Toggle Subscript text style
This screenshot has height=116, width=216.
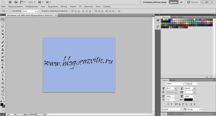pyautogui.click(x=186, y=104)
